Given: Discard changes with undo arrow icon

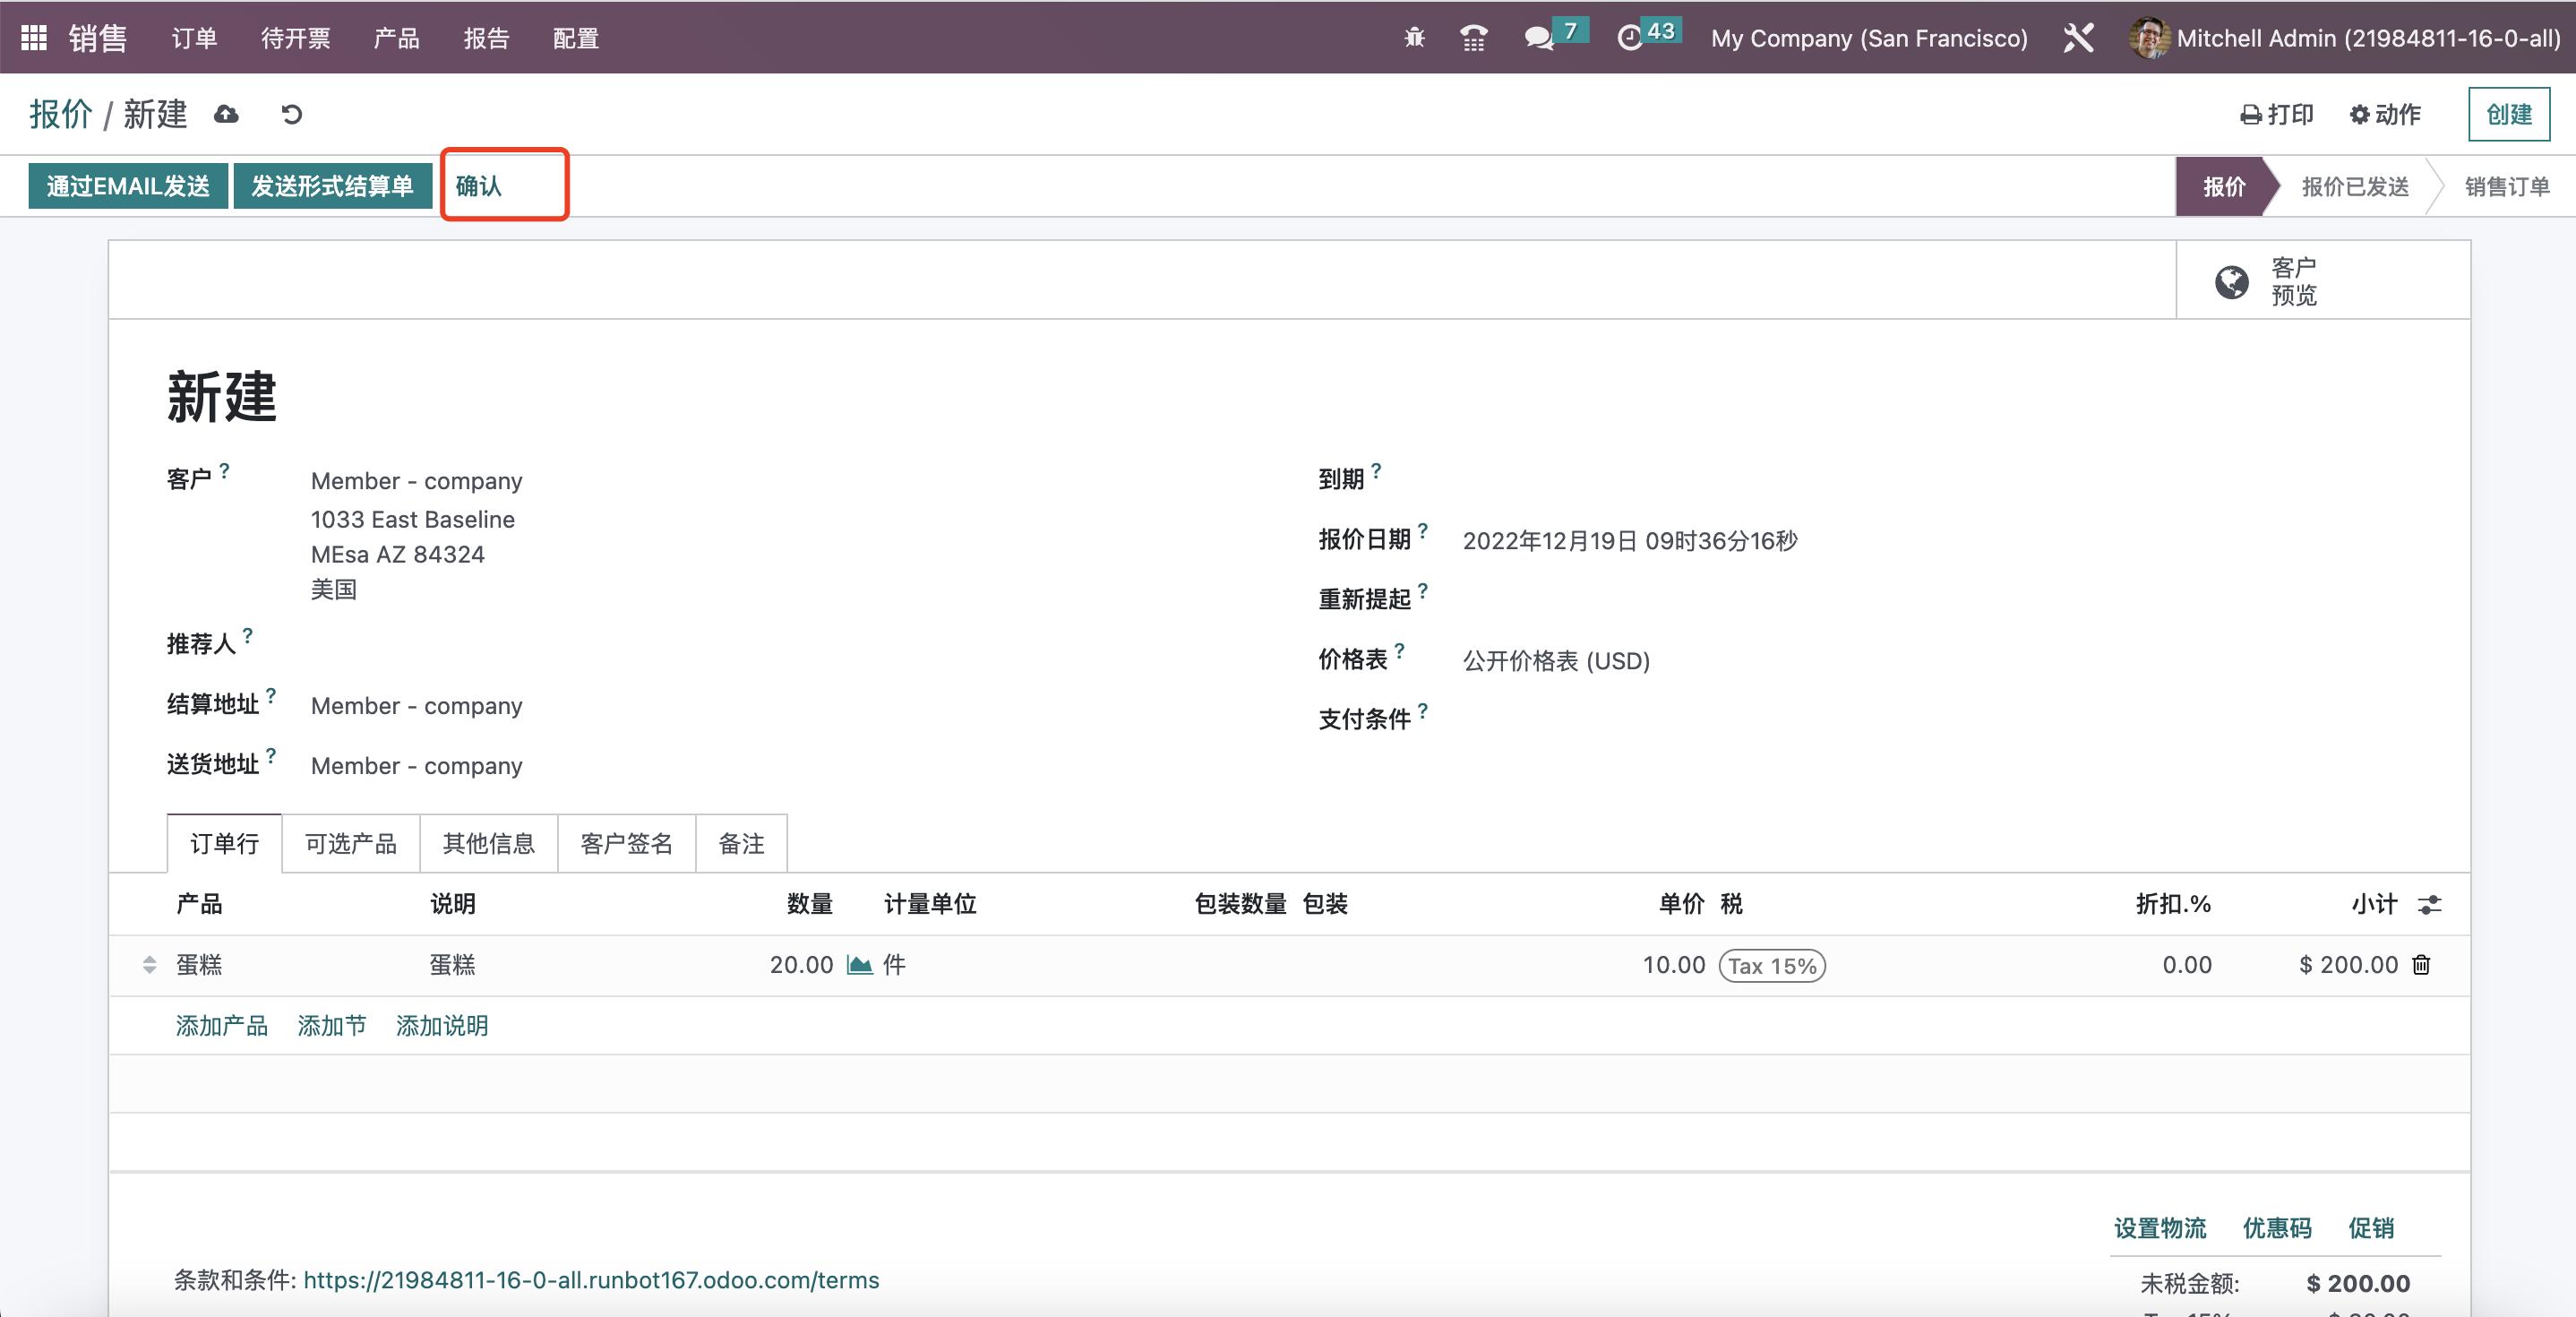Looking at the screenshot, I should click(291, 114).
